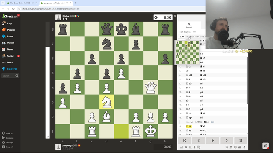Click the highlighted 17th move d3 in list

(x=189, y=127)
